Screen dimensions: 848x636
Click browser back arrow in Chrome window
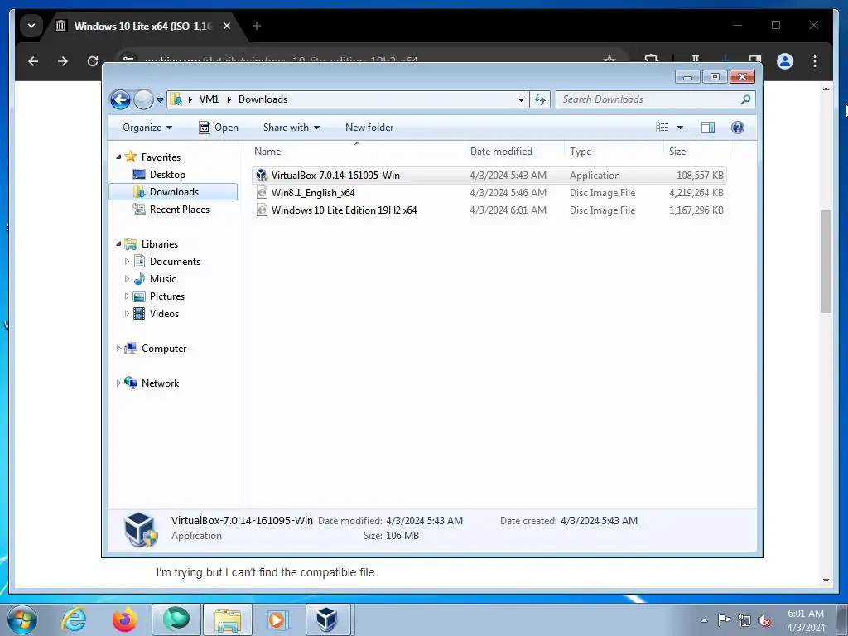click(x=33, y=61)
